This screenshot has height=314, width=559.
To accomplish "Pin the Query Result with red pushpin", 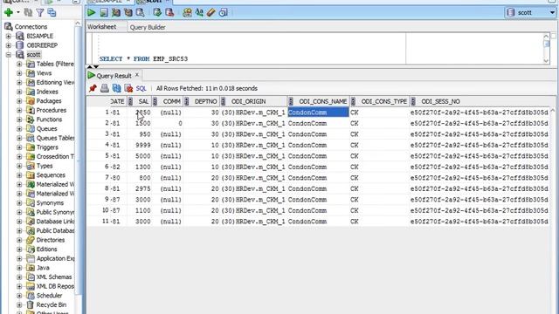I will point(93,88).
